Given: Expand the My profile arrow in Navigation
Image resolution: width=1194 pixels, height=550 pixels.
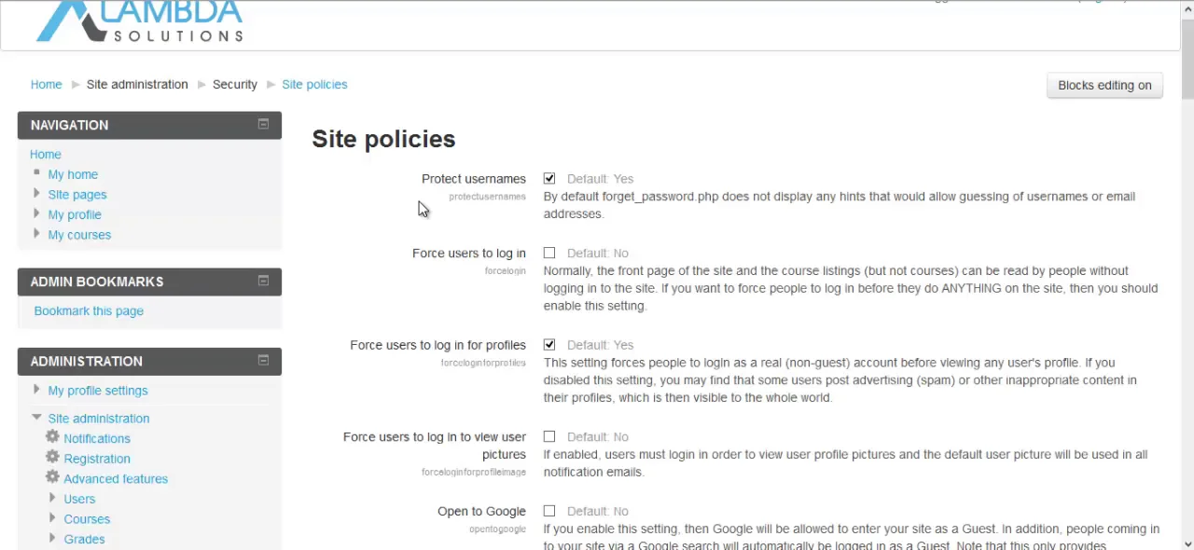Looking at the screenshot, I should point(36,213).
